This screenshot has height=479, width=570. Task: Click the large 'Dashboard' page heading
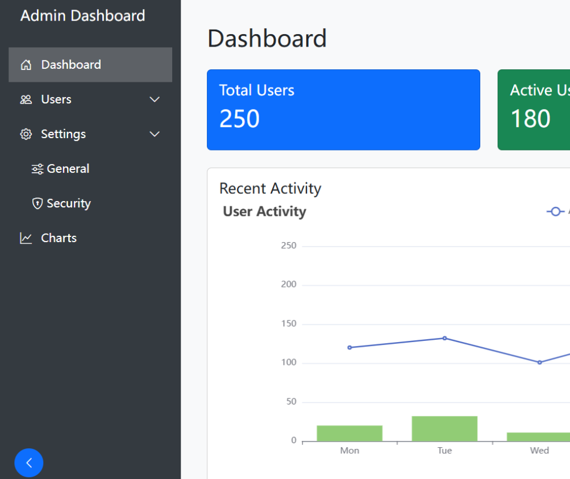(267, 39)
